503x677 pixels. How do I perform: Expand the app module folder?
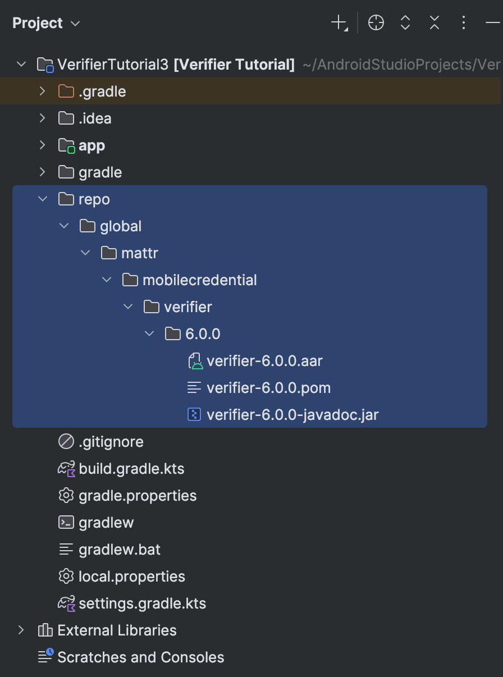pyautogui.click(x=42, y=145)
